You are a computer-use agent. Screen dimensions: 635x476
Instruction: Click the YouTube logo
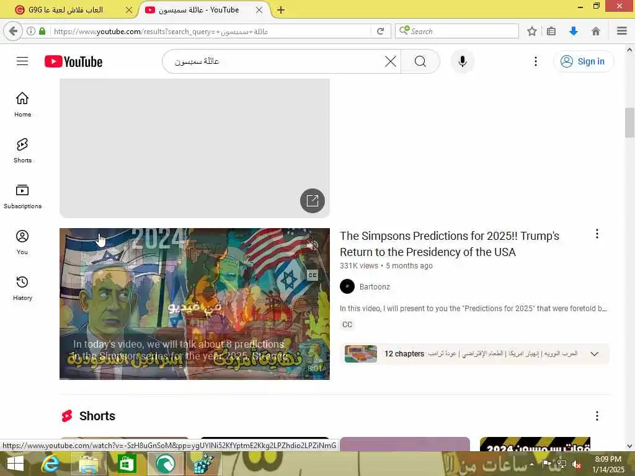[x=73, y=61]
